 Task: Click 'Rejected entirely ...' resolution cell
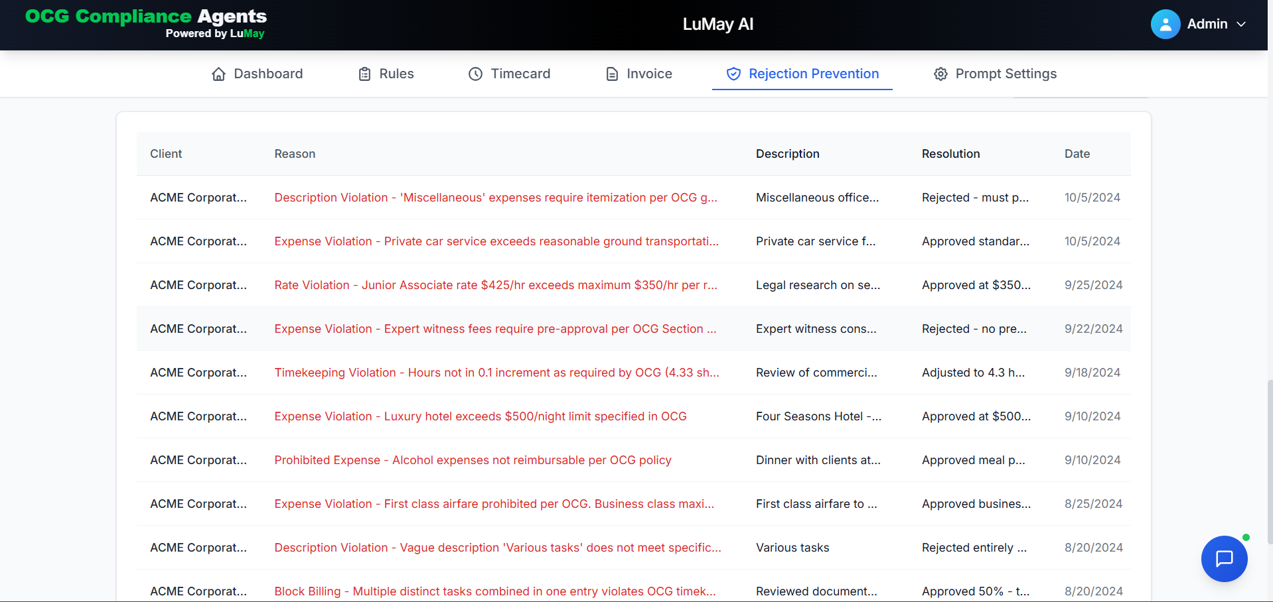point(974,548)
